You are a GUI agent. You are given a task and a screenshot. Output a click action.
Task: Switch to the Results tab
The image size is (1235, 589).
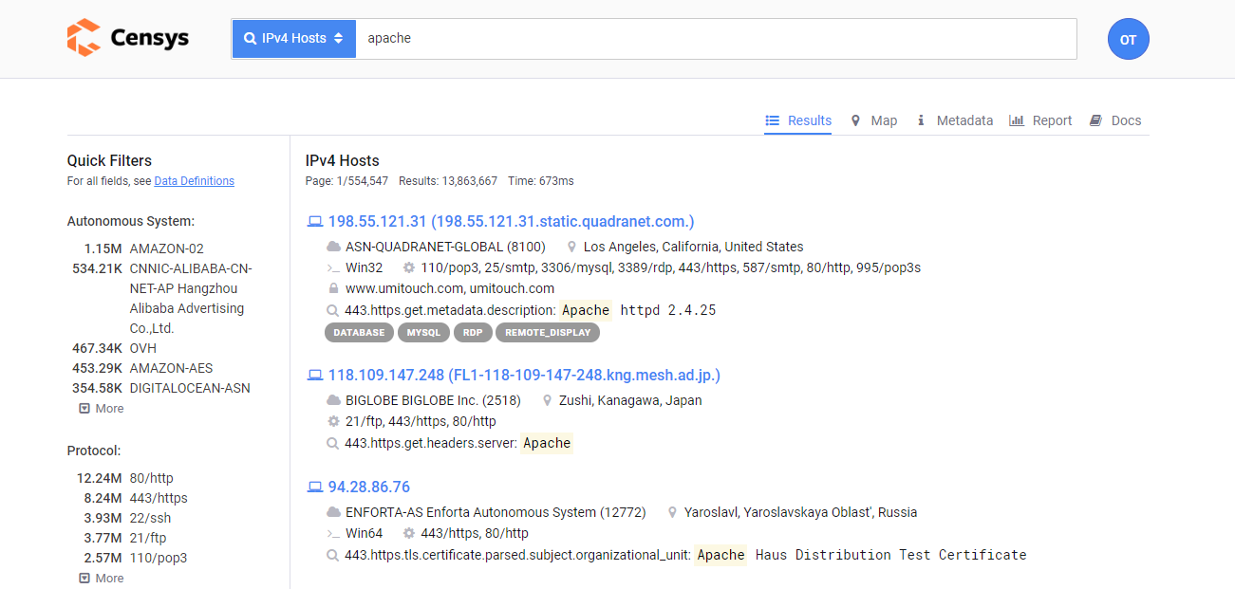(798, 120)
